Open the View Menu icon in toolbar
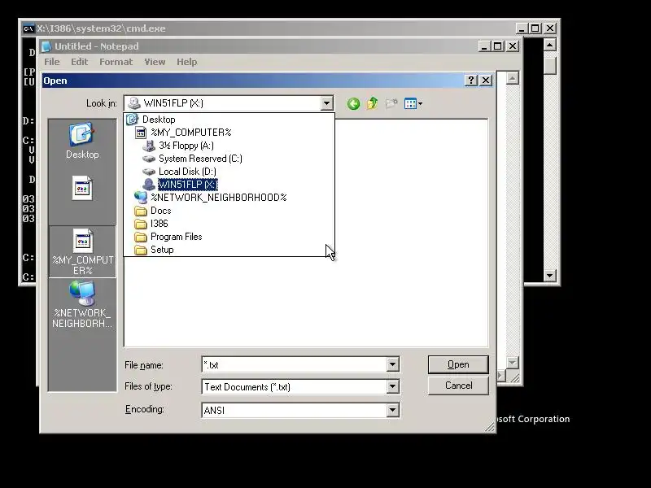Image resolution: width=651 pixels, height=488 pixels. pyautogui.click(x=413, y=103)
